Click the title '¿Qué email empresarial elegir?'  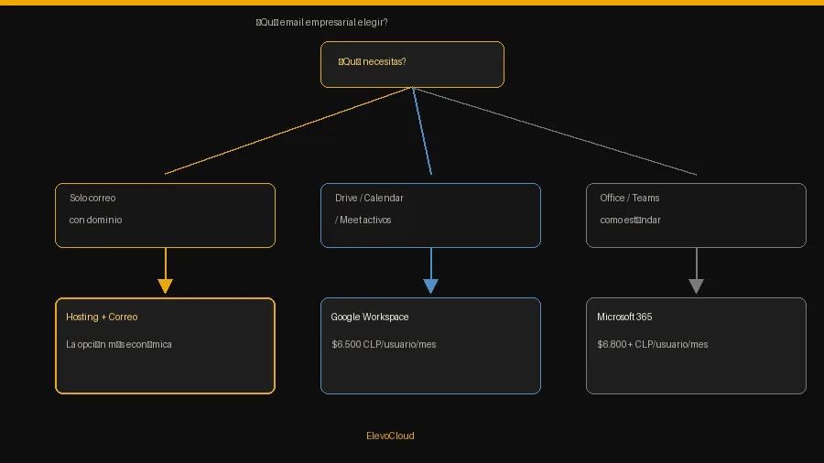[x=321, y=23]
